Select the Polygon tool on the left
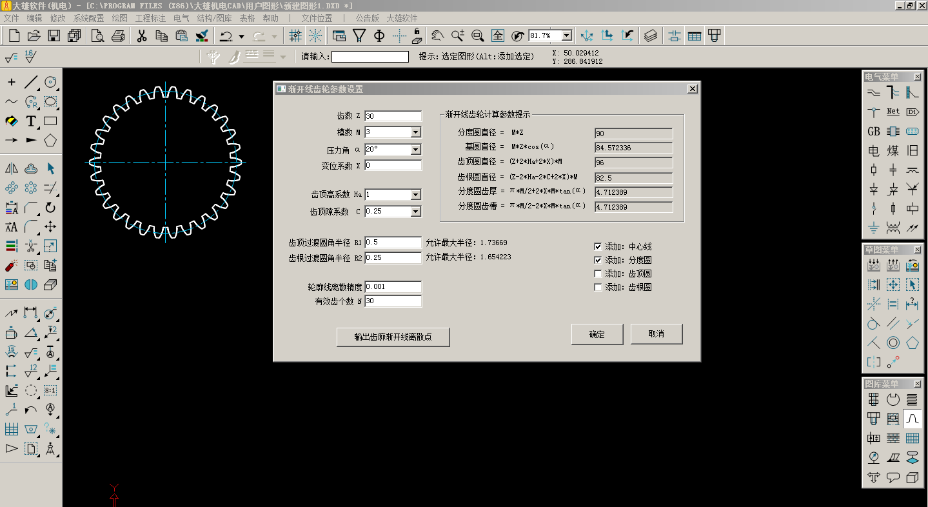Screen dimensions: 928x507 (x=50, y=139)
